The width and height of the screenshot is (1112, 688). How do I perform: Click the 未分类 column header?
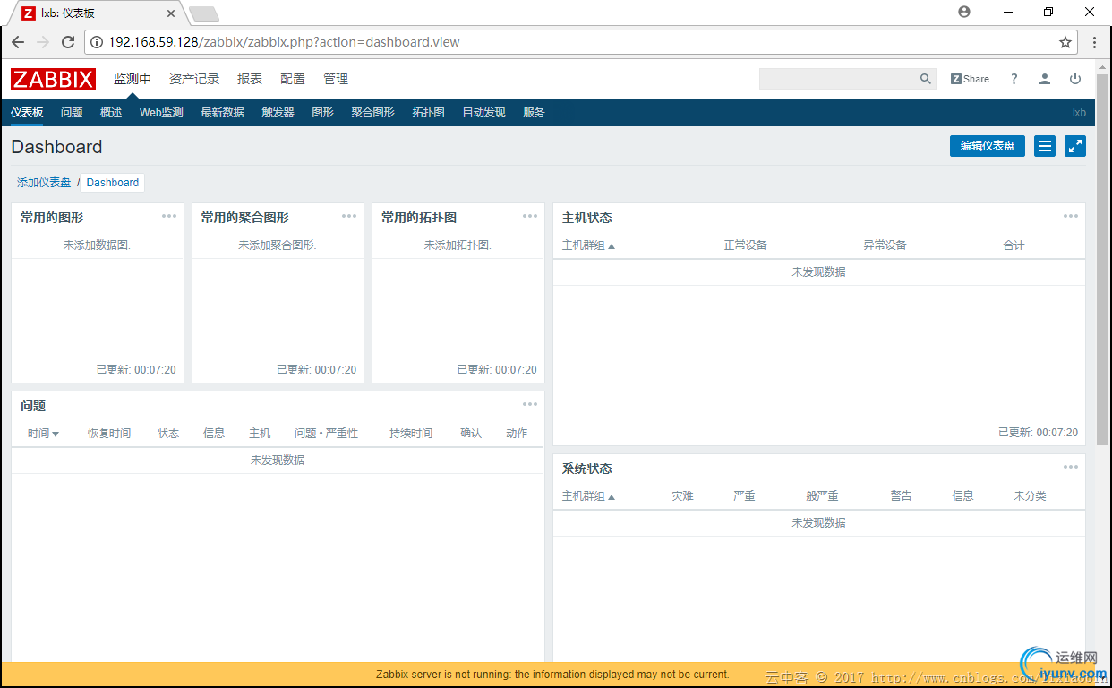tap(1030, 496)
